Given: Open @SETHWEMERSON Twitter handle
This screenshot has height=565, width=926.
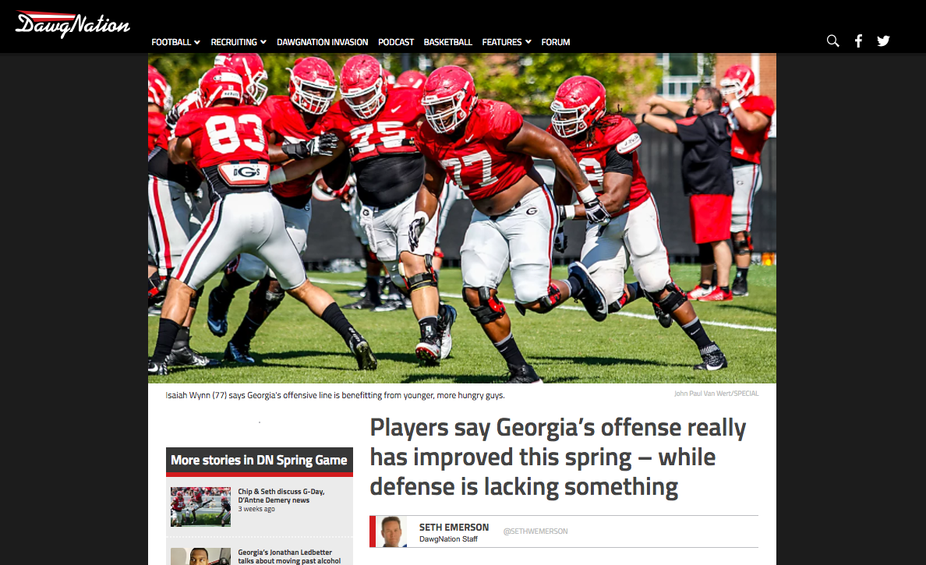Looking at the screenshot, I should pyautogui.click(x=535, y=531).
